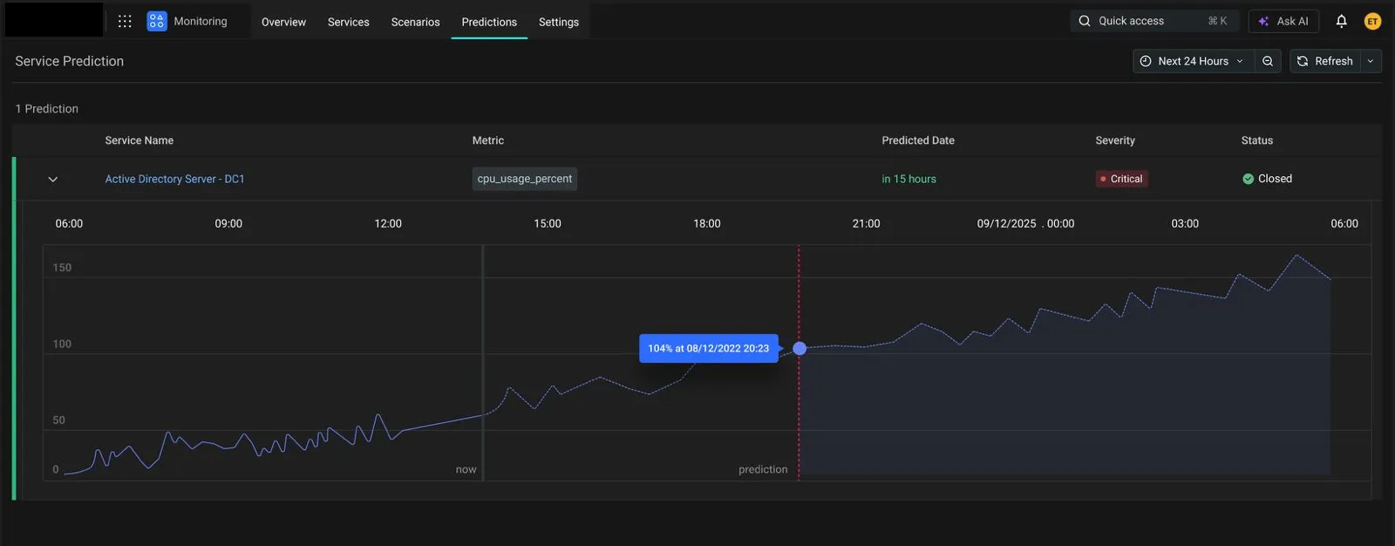
Task: Click the zoom out magnifier icon
Action: click(1268, 61)
